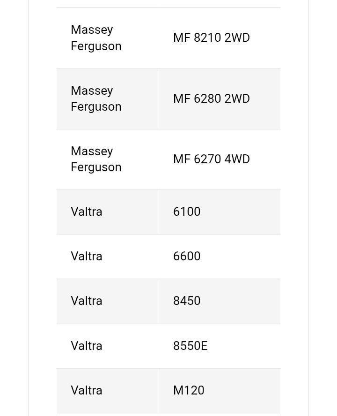The height and width of the screenshot is (416, 337).
Task: Click the Valtra brand cell beside 6100
Action: [x=87, y=212]
